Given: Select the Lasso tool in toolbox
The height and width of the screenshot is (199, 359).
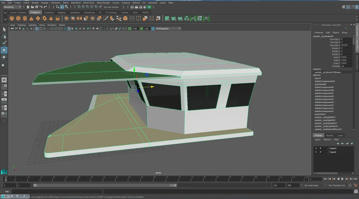Looking at the screenshot, I should click(4, 36).
